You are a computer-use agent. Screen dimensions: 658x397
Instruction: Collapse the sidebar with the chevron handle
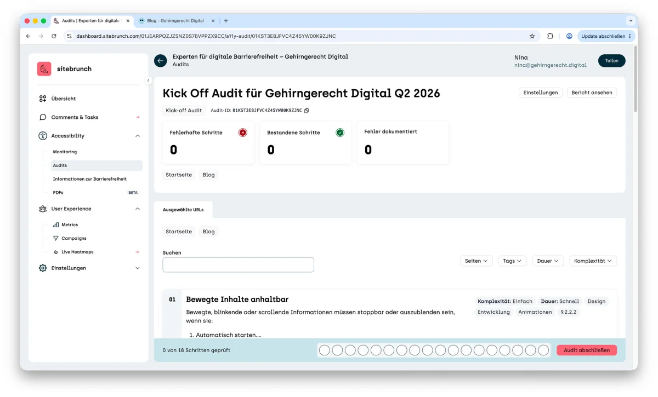(x=148, y=80)
